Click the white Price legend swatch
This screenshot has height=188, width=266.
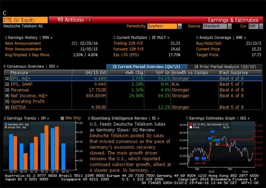tap(191, 127)
